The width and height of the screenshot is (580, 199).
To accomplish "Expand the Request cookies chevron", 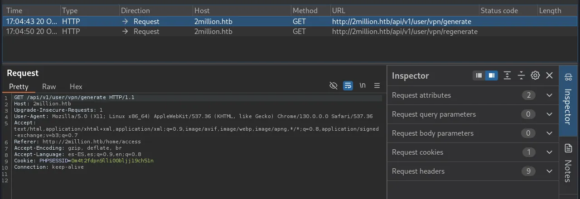I will tap(549, 152).
